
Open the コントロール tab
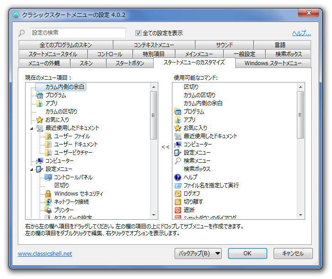tap(110, 54)
